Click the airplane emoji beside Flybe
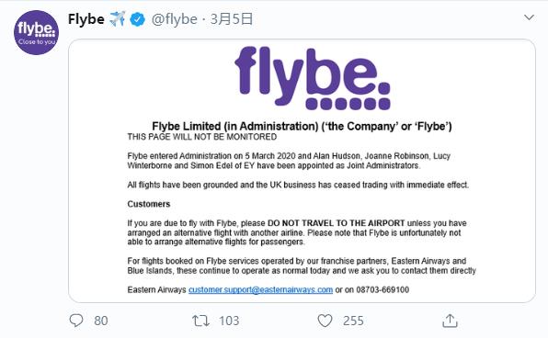This screenshot has height=338, width=548. [117, 19]
